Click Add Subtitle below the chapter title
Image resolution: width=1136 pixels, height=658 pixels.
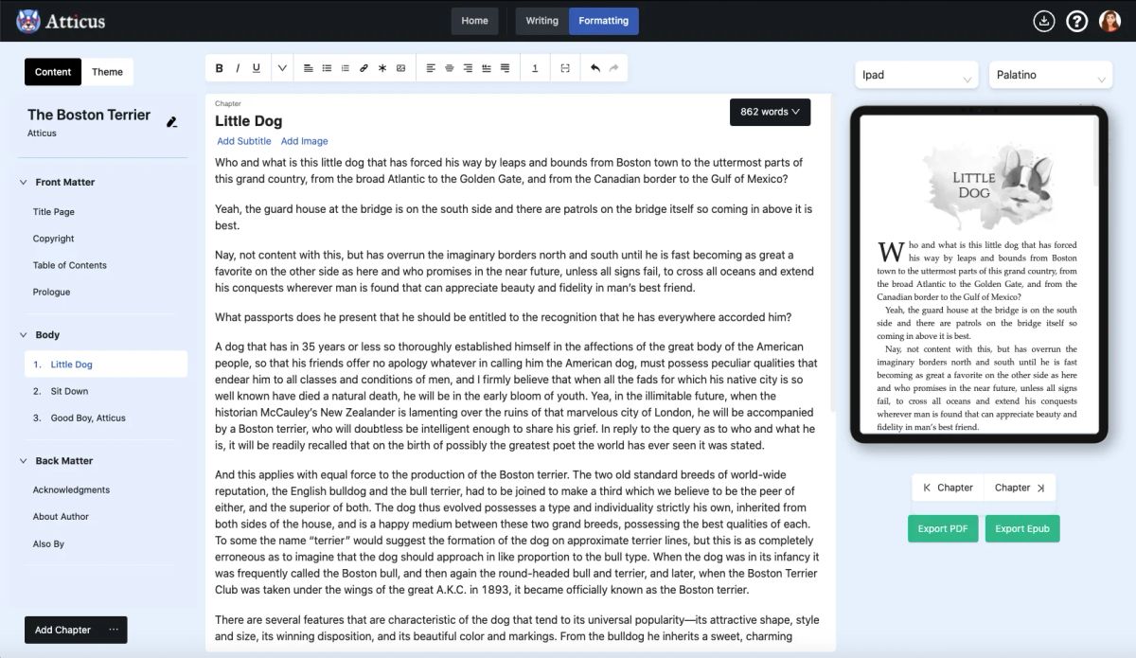point(243,140)
